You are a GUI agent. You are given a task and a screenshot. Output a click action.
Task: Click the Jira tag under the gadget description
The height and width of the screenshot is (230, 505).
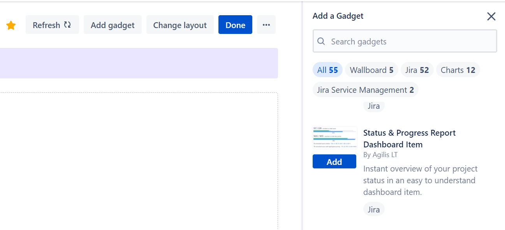point(374,209)
